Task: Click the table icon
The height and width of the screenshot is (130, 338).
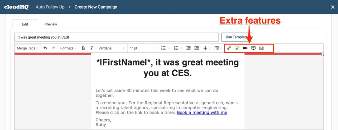Action: (217, 48)
